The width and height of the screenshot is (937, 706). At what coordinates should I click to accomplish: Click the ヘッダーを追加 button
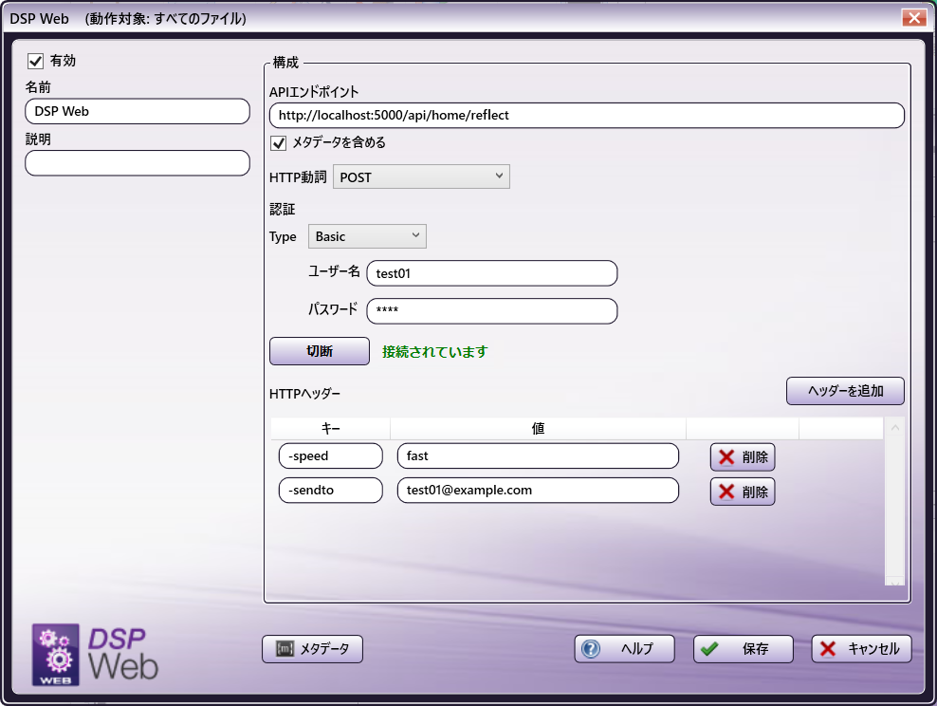845,391
